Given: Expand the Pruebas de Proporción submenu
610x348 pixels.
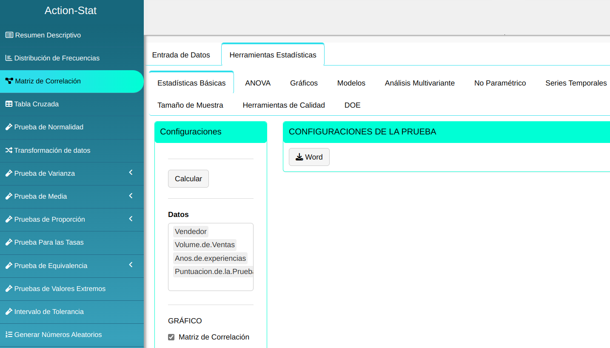Looking at the screenshot, I should pyautogui.click(x=131, y=219).
